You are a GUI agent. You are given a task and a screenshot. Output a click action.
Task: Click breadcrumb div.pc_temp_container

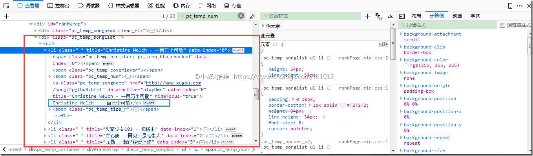[x=54, y=149]
